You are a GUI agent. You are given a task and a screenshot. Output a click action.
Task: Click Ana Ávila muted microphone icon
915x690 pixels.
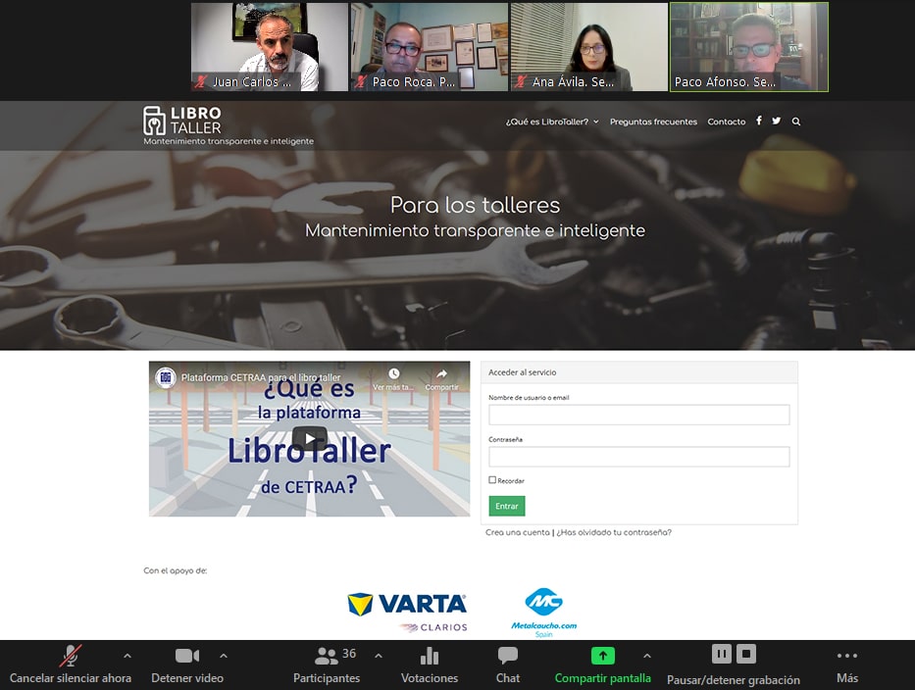pos(521,81)
